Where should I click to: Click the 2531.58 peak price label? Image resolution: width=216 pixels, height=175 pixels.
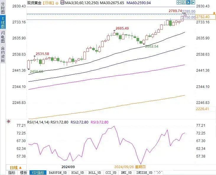(x=43, y=54)
